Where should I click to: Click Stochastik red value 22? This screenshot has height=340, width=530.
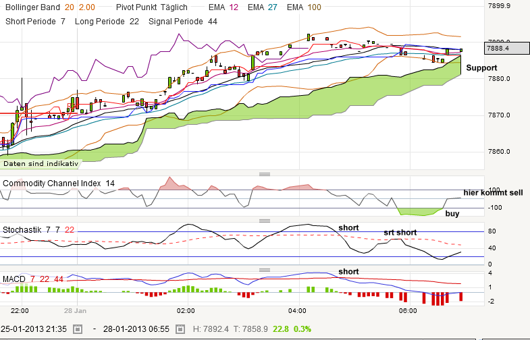pos(70,230)
